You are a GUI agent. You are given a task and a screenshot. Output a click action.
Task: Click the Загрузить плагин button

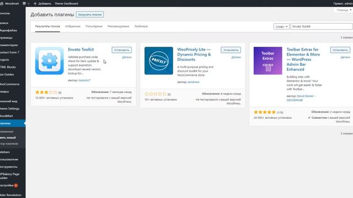90,15
